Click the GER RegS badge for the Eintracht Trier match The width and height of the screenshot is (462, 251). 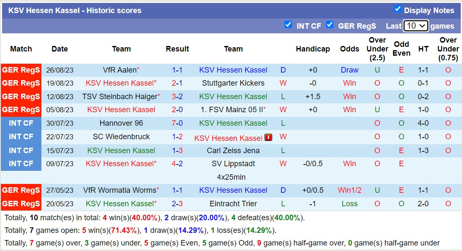pos(21,204)
